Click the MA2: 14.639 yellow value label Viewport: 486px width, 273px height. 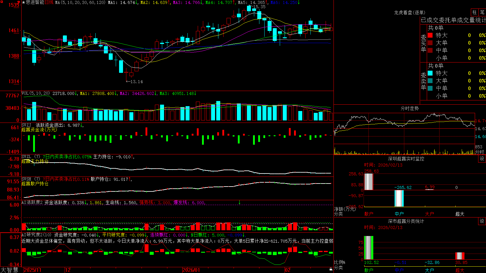(x=154, y=2)
